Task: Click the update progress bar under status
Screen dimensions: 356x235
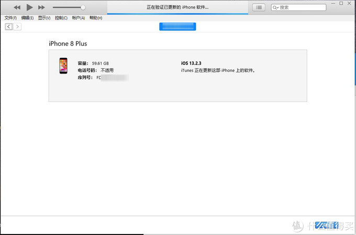Action: [177, 14]
